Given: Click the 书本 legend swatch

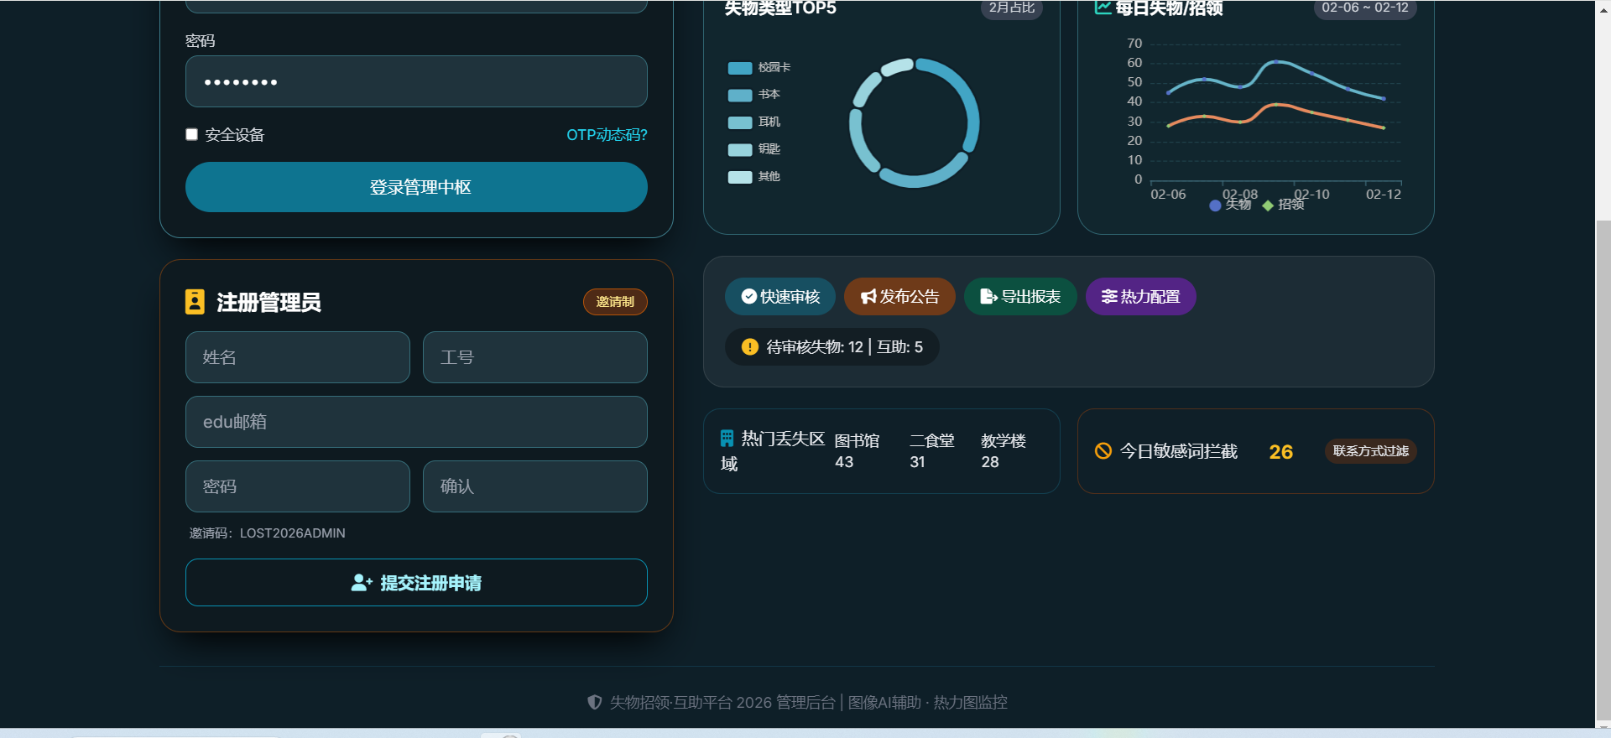Looking at the screenshot, I should tap(740, 95).
